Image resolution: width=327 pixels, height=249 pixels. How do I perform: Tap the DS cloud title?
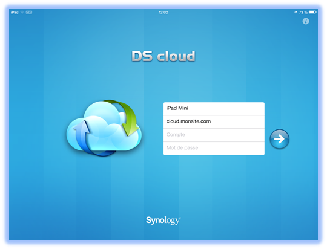(163, 56)
